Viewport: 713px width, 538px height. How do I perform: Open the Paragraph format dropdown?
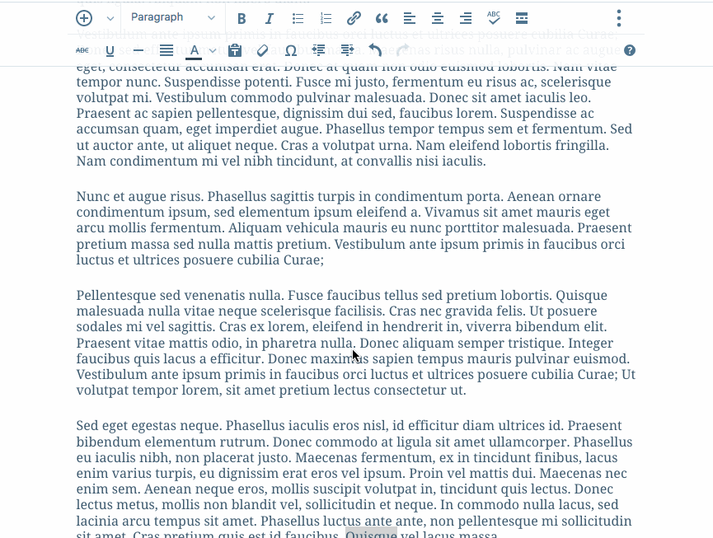[173, 18]
